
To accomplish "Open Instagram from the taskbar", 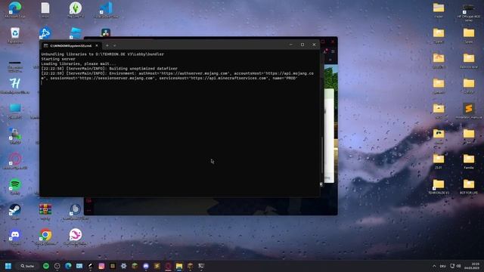I will coord(101,266).
